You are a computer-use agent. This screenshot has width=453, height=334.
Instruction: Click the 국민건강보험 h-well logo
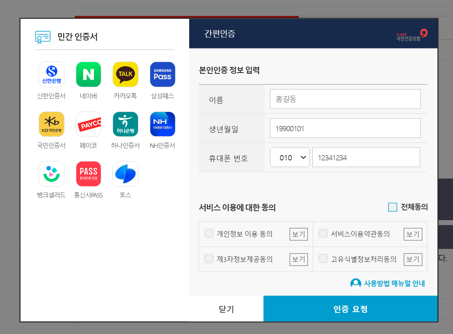[x=412, y=35]
